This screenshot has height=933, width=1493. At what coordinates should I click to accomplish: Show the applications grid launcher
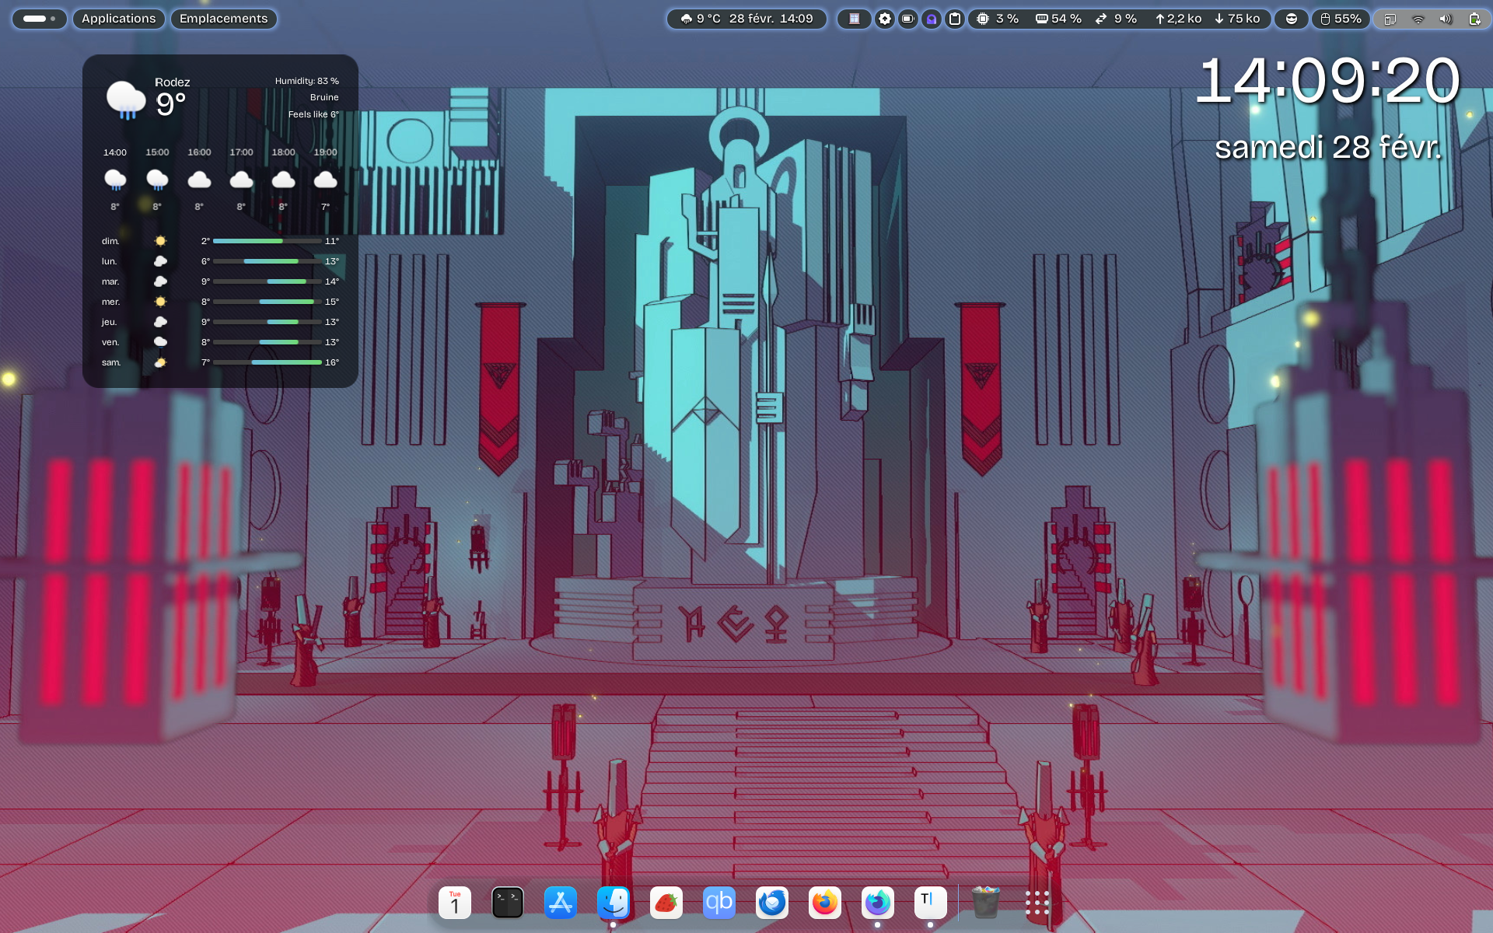(x=1037, y=903)
